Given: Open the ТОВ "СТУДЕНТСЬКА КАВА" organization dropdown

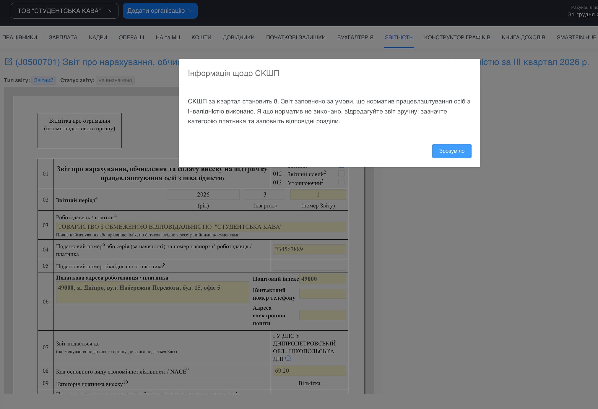Looking at the screenshot, I should tap(64, 11).
